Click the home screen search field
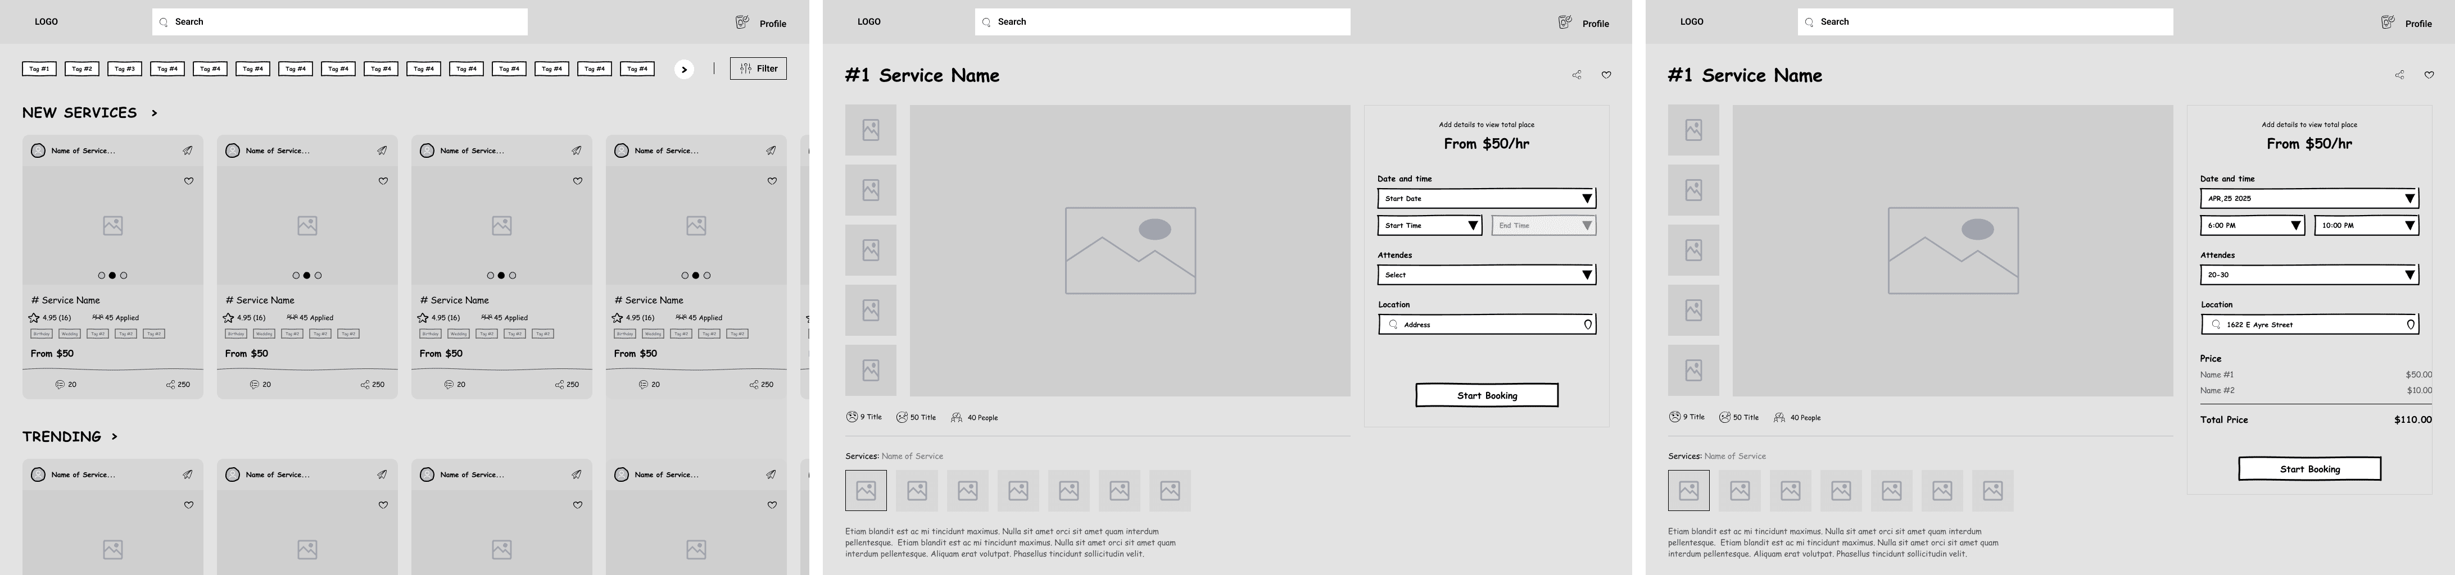This screenshot has width=2455, height=575. [x=339, y=22]
